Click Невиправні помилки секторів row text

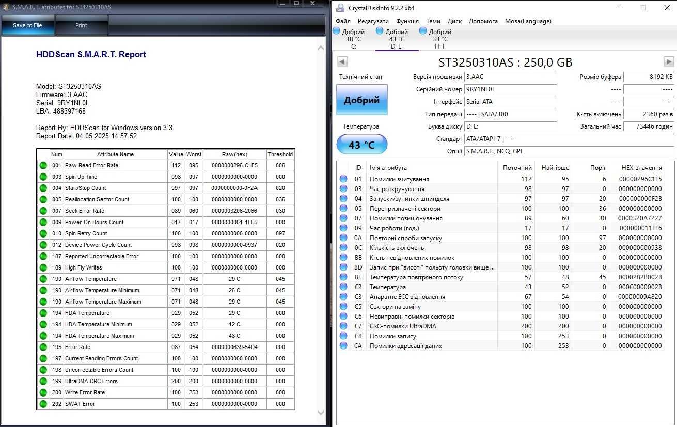tap(412, 316)
